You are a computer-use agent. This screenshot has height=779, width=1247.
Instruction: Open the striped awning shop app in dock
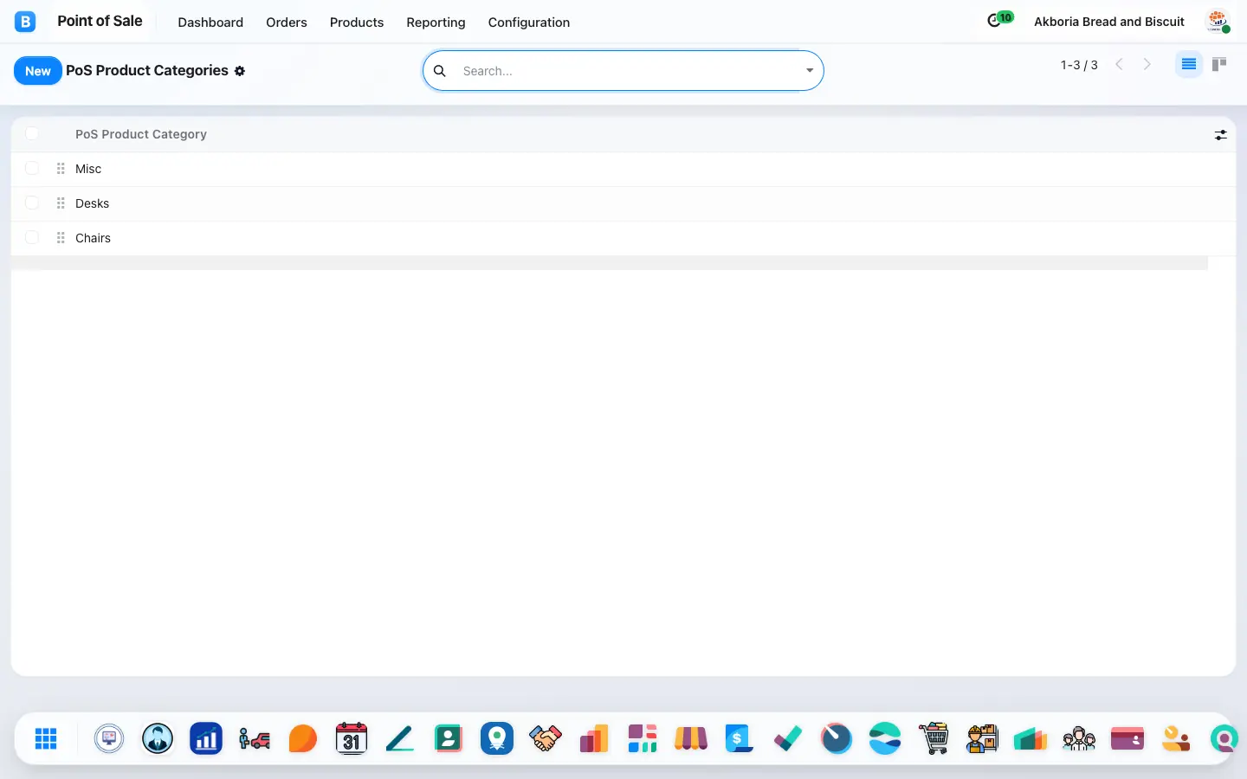(x=691, y=738)
